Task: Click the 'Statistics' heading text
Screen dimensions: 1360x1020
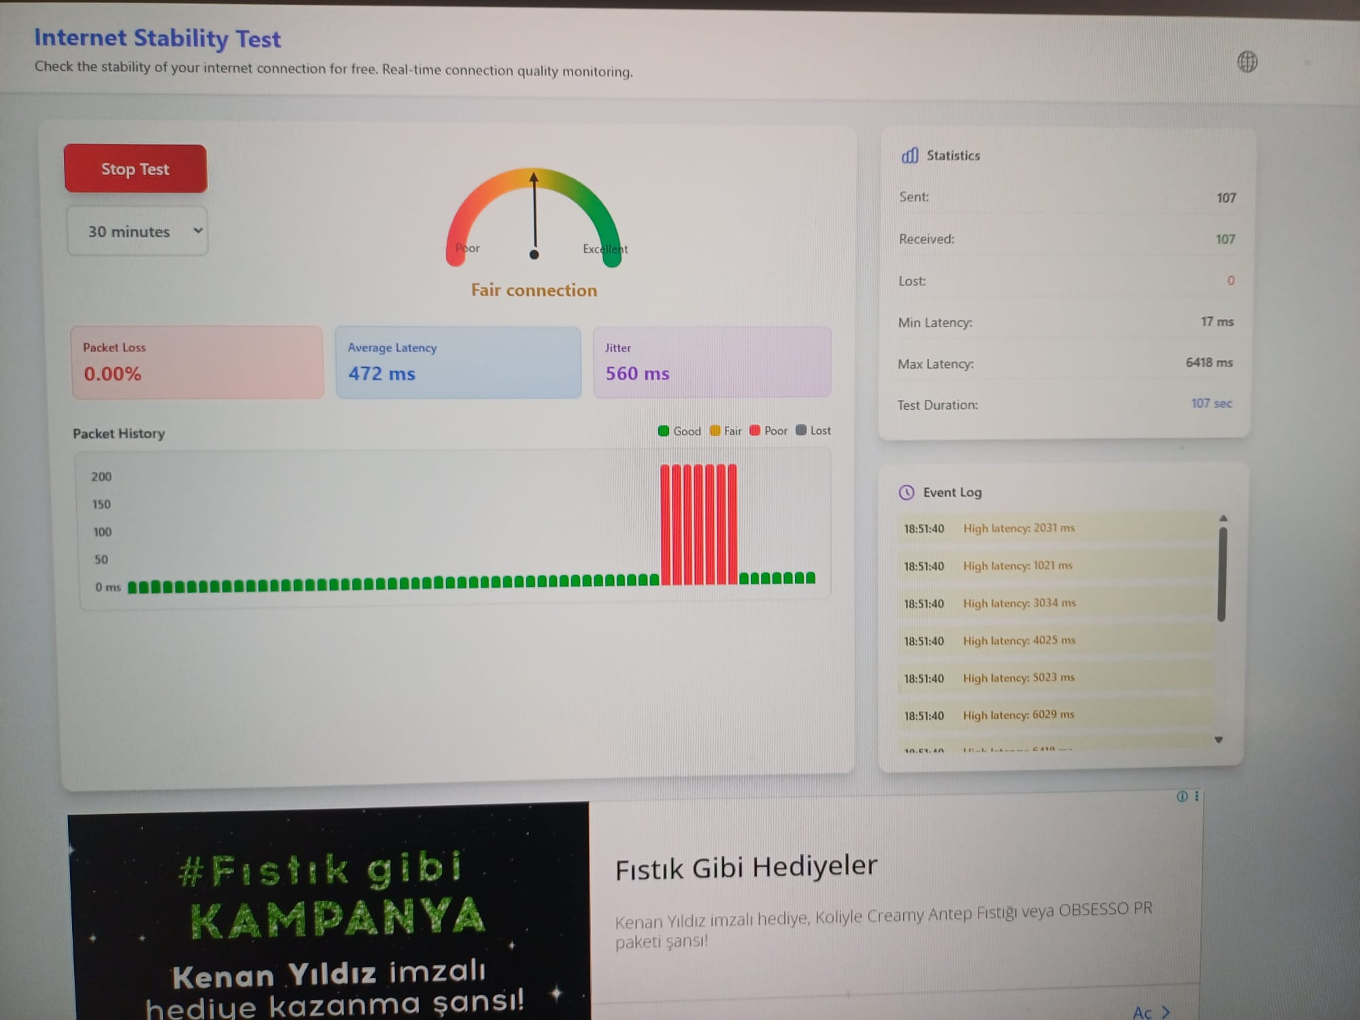Action: tap(953, 156)
